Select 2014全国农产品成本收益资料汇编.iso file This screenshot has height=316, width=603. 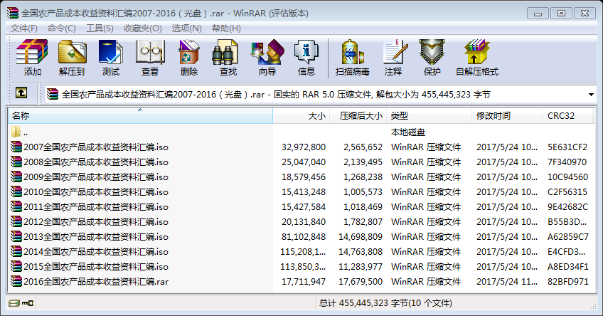96,252
